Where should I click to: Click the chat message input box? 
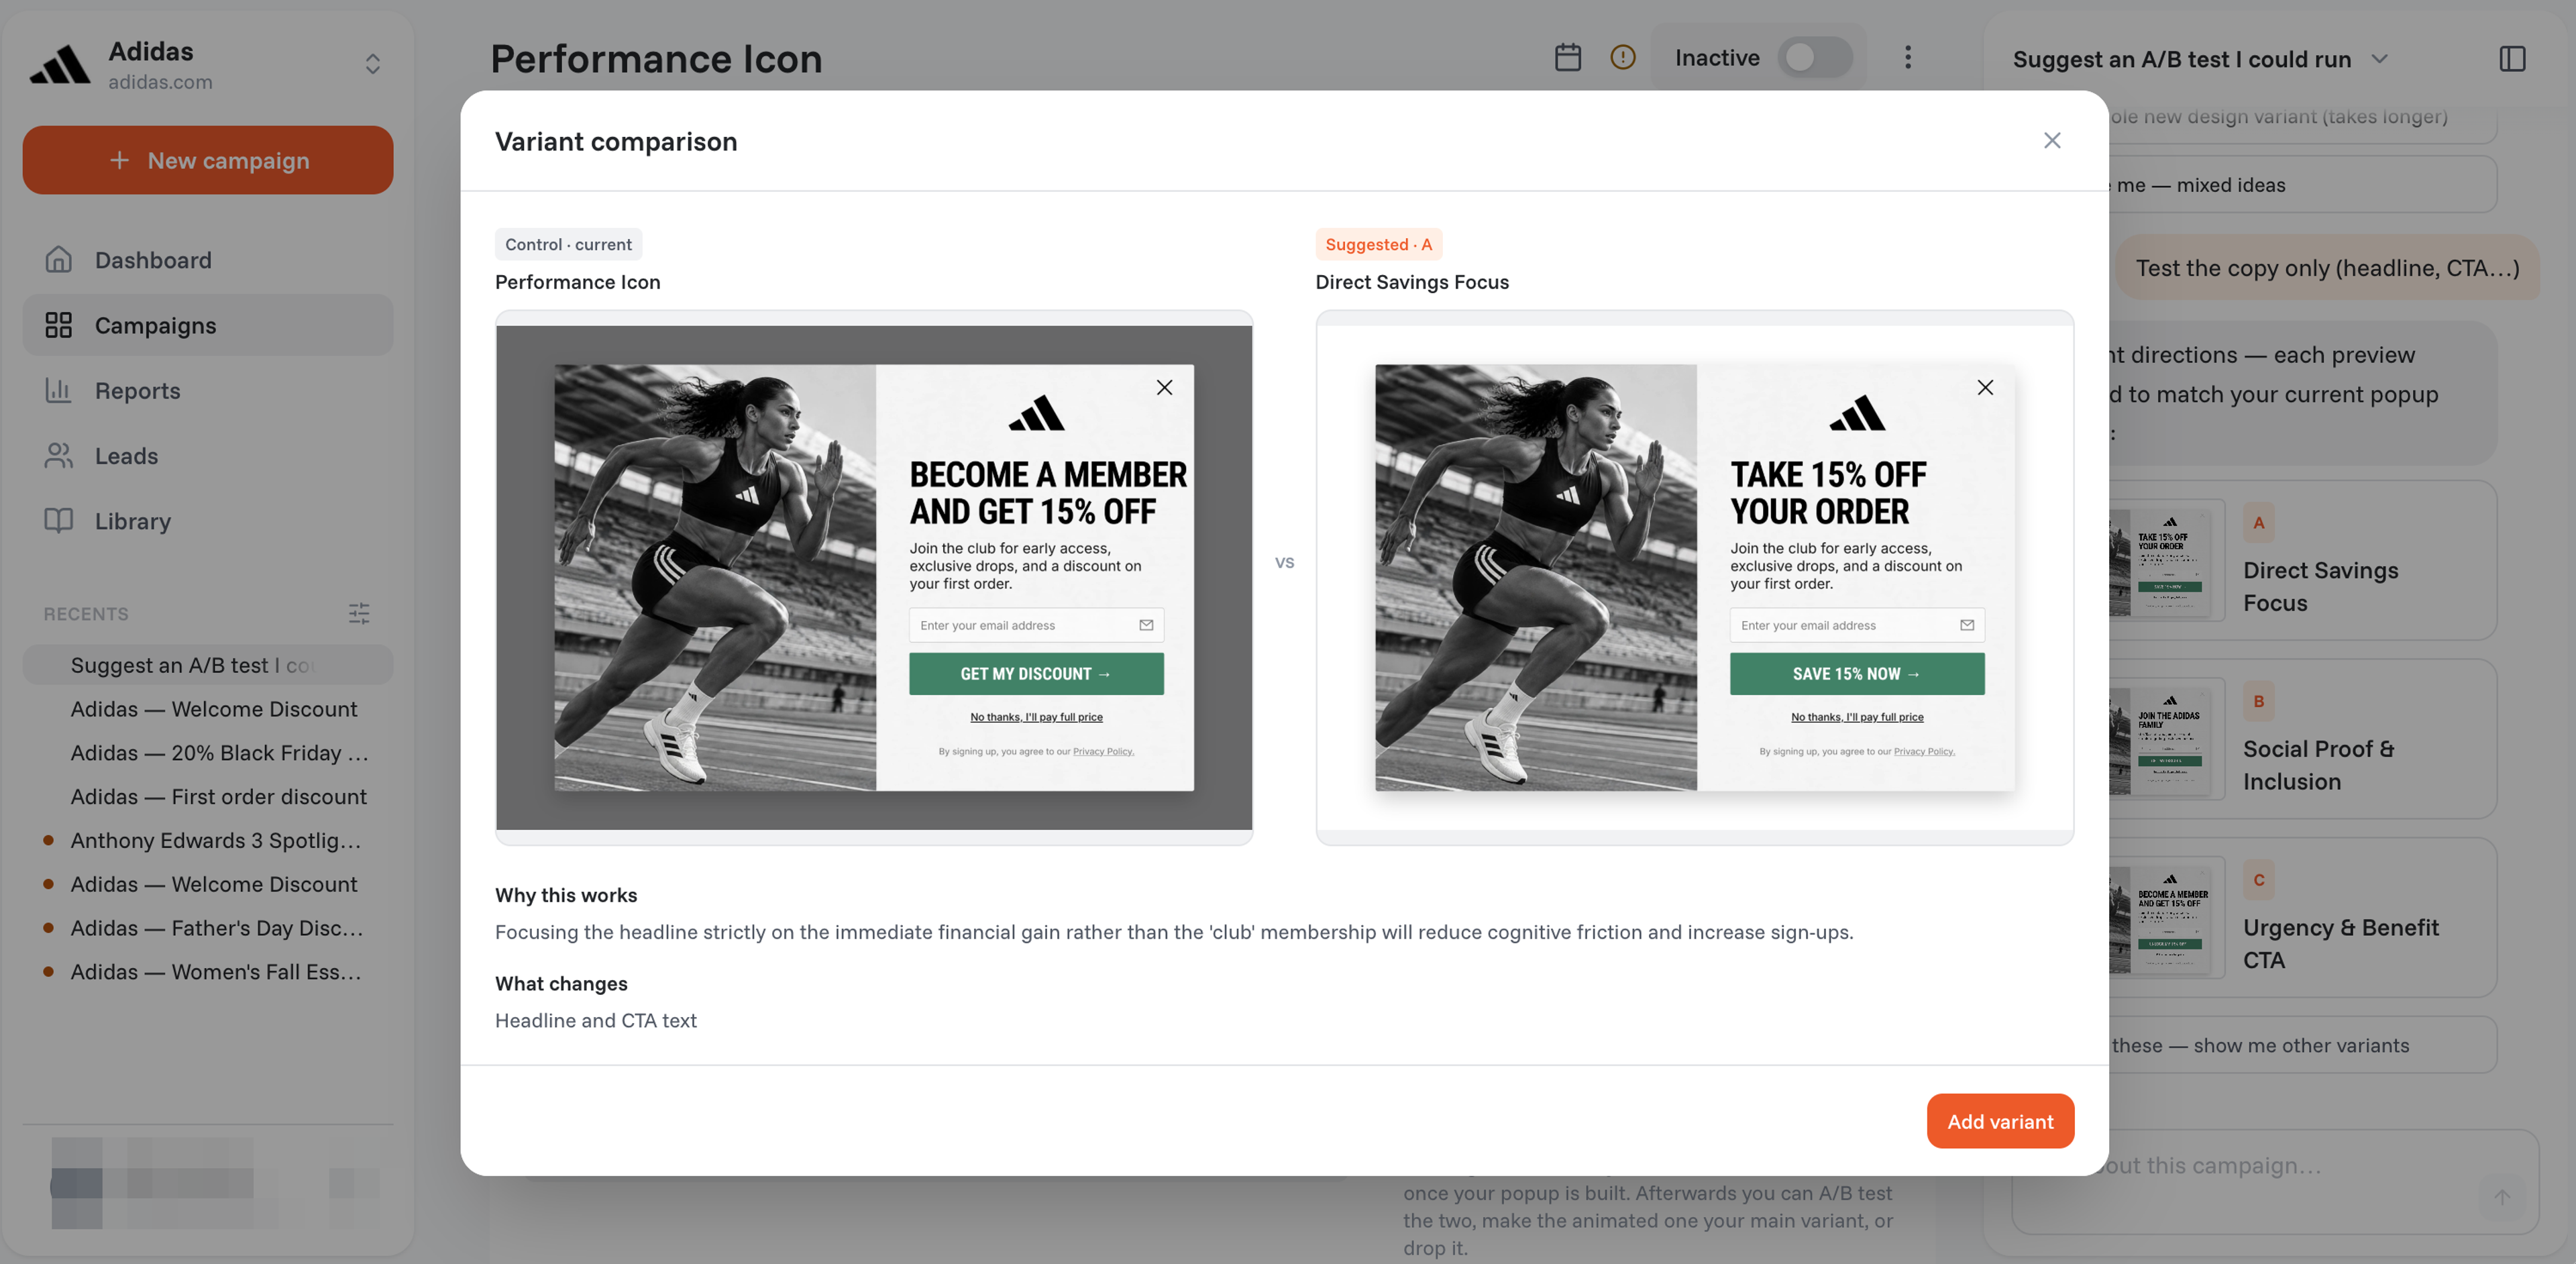click(x=2274, y=1181)
